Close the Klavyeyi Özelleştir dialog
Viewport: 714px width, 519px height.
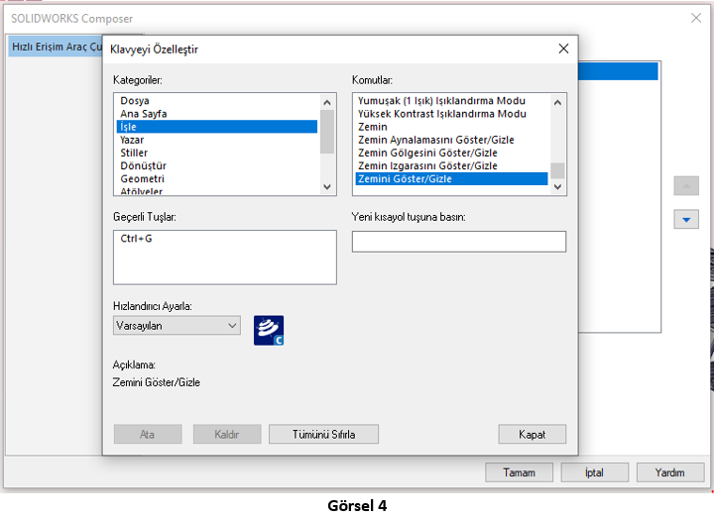[563, 49]
